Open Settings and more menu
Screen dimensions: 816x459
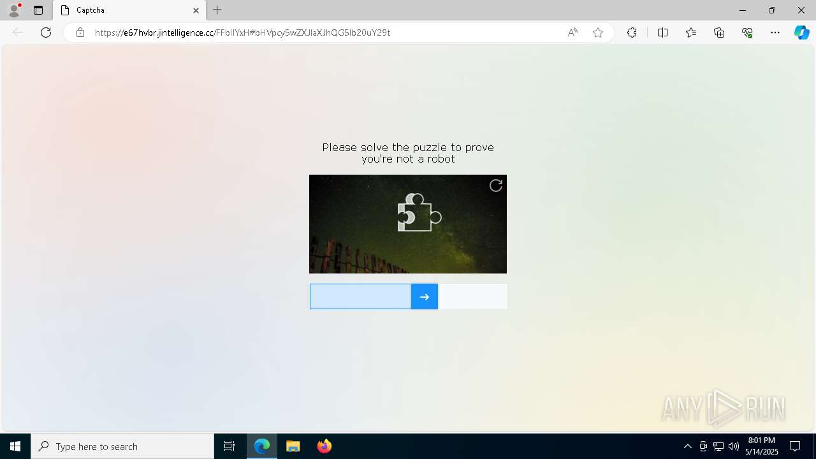[775, 33]
